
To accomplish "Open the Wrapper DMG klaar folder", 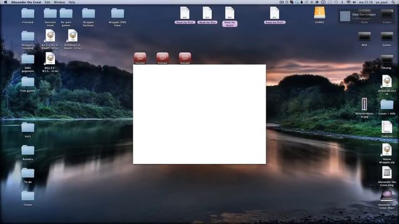I will coord(118,14).
